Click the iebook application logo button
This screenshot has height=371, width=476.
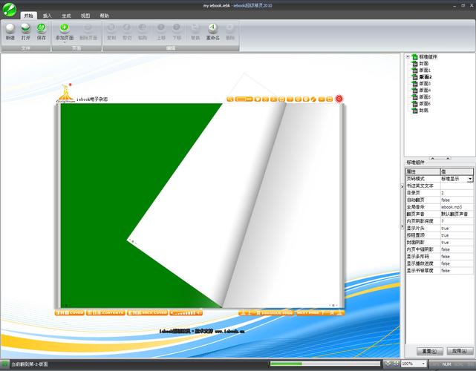pos(9,8)
